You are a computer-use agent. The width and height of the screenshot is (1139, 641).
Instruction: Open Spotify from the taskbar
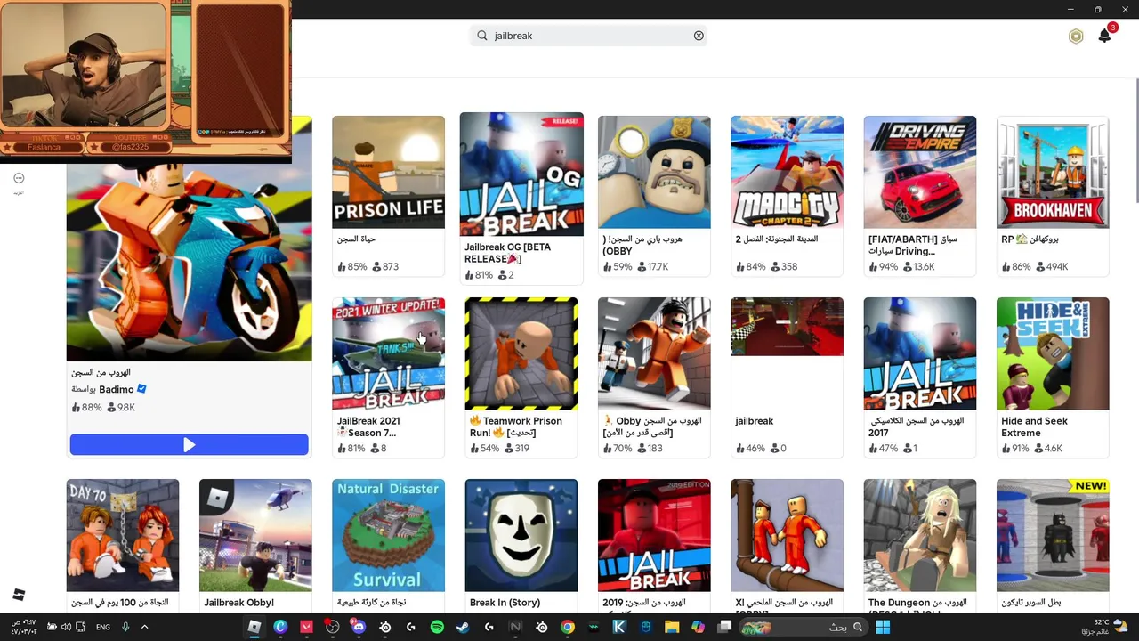coord(437,628)
